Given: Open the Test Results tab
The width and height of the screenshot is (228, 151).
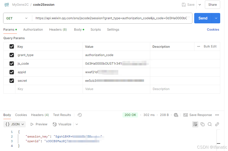Looking at the screenshot, I should click(x=62, y=115).
